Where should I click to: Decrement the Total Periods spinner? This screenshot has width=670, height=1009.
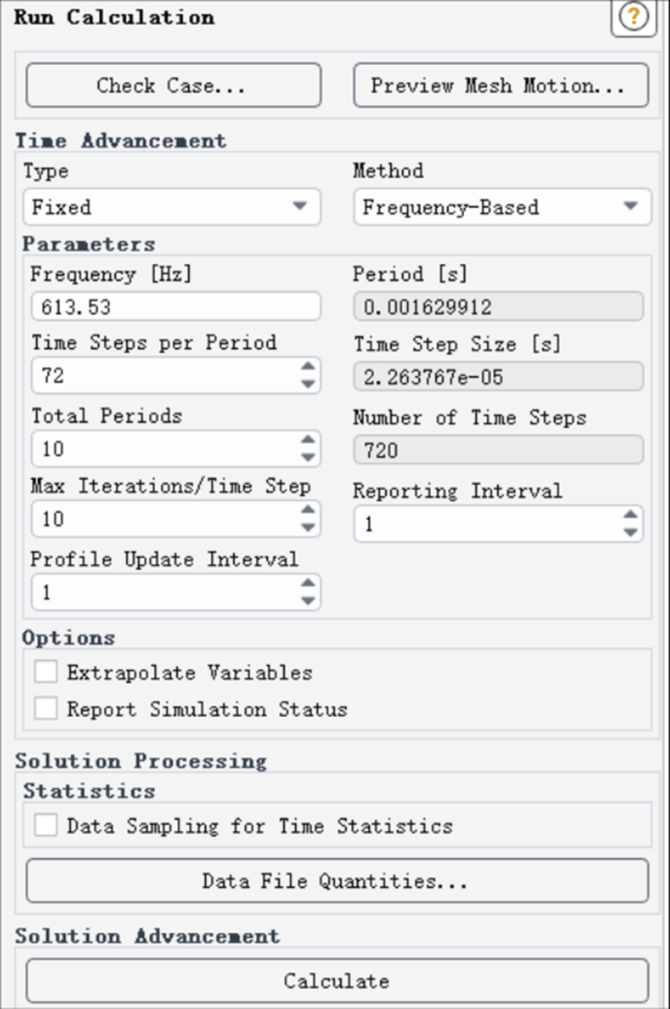[307, 457]
